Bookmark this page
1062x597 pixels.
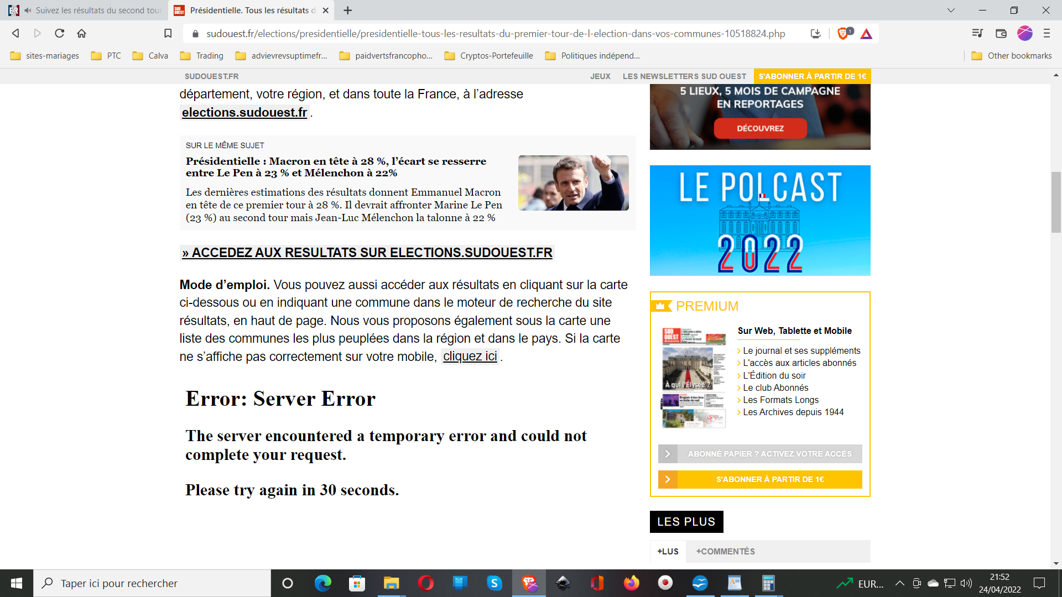click(x=168, y=33)
